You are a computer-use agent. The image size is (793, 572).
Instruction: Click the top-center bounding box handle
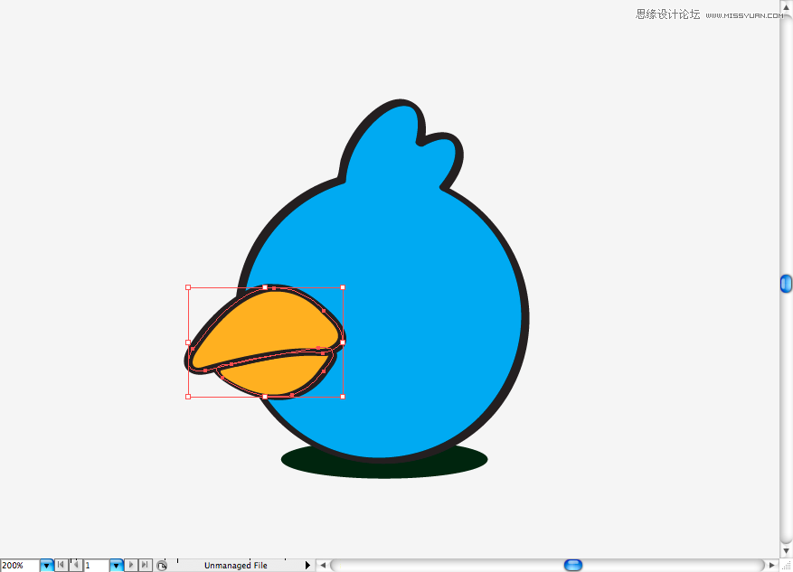click(265, 287)
